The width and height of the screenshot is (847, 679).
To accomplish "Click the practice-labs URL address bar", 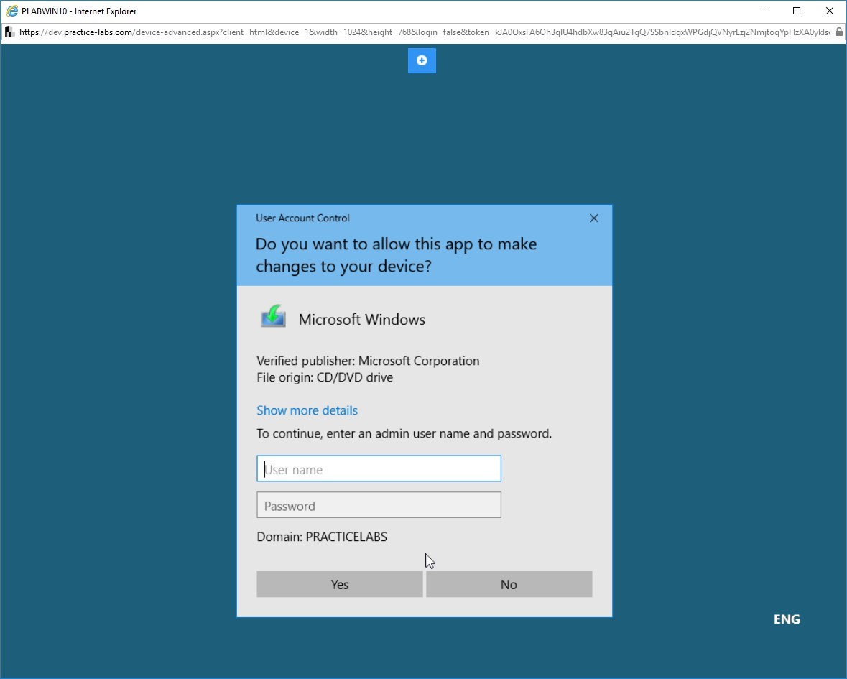I will (x=425, y=32).
